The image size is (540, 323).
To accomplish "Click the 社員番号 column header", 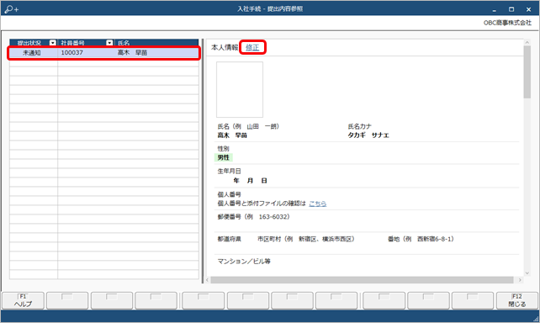I will coord(72,43).
